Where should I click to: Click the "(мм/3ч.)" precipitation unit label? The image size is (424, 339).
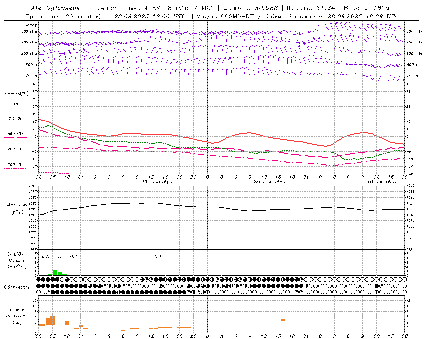(17, 254)
